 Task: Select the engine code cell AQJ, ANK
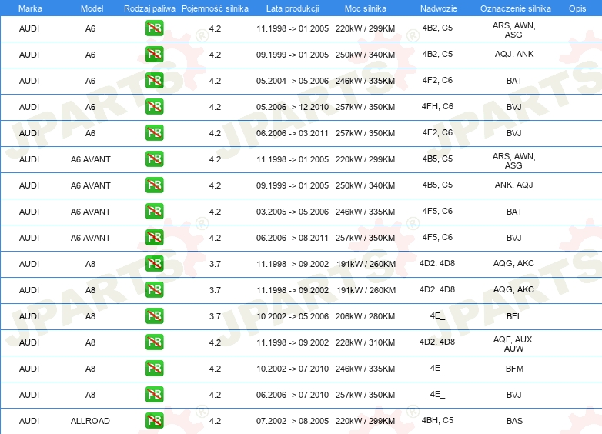[514, 54]
